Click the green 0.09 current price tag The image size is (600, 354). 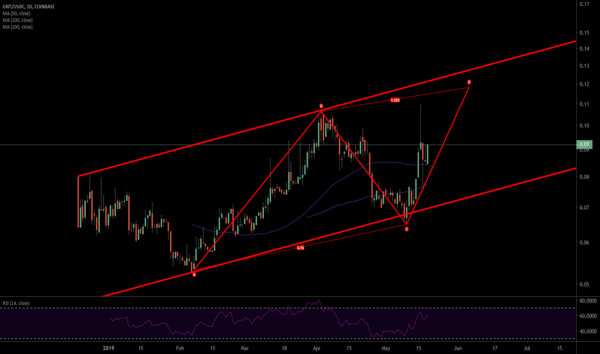click(x=585, y=144)
